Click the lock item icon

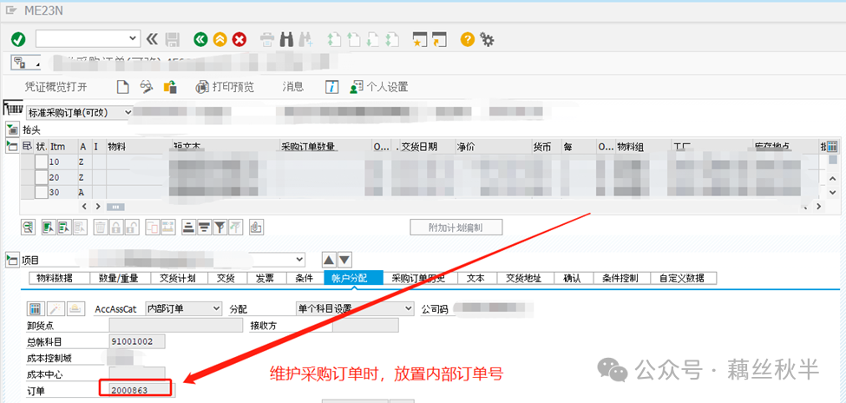116,228
